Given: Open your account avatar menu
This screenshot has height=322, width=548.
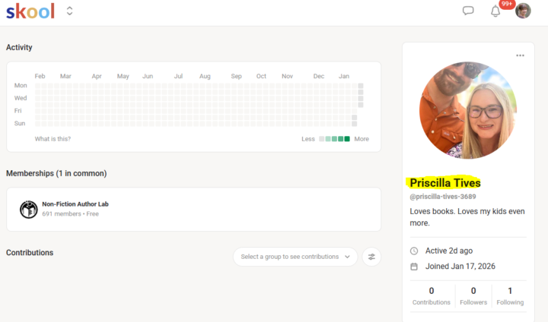Looking at the screenshot, I should point(523,11).
